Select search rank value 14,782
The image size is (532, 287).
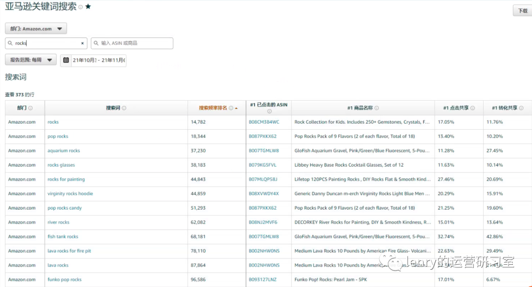pos(198,122)
